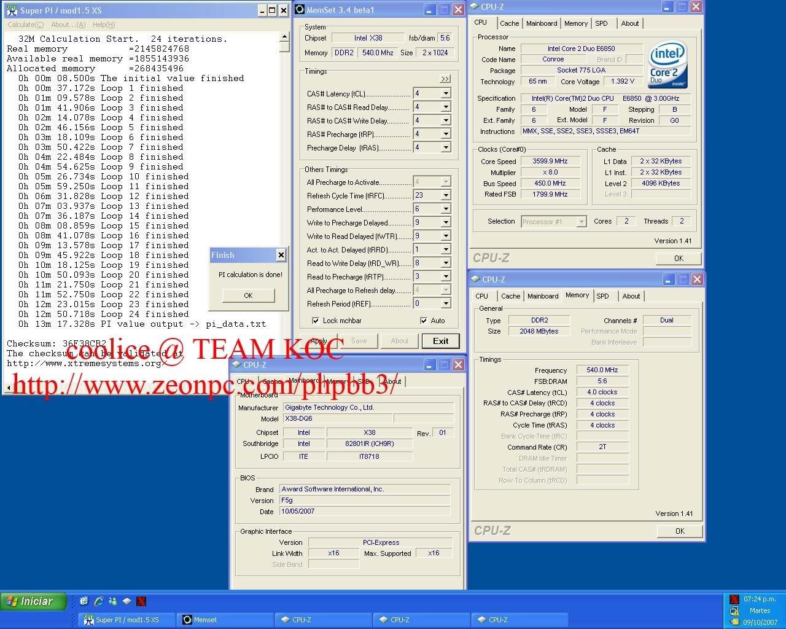Click the title bar icon of the CPU-Z Mainboard window
The image size is (786, 629).
pos(237,365)
